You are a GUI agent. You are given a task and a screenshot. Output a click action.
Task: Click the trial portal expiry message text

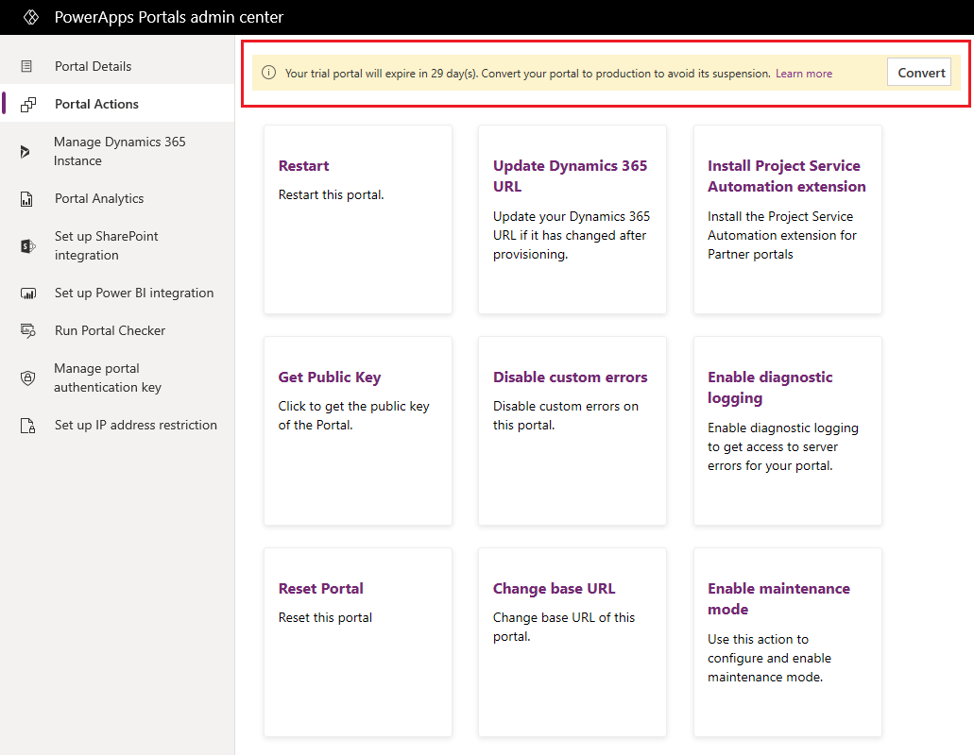527,74
